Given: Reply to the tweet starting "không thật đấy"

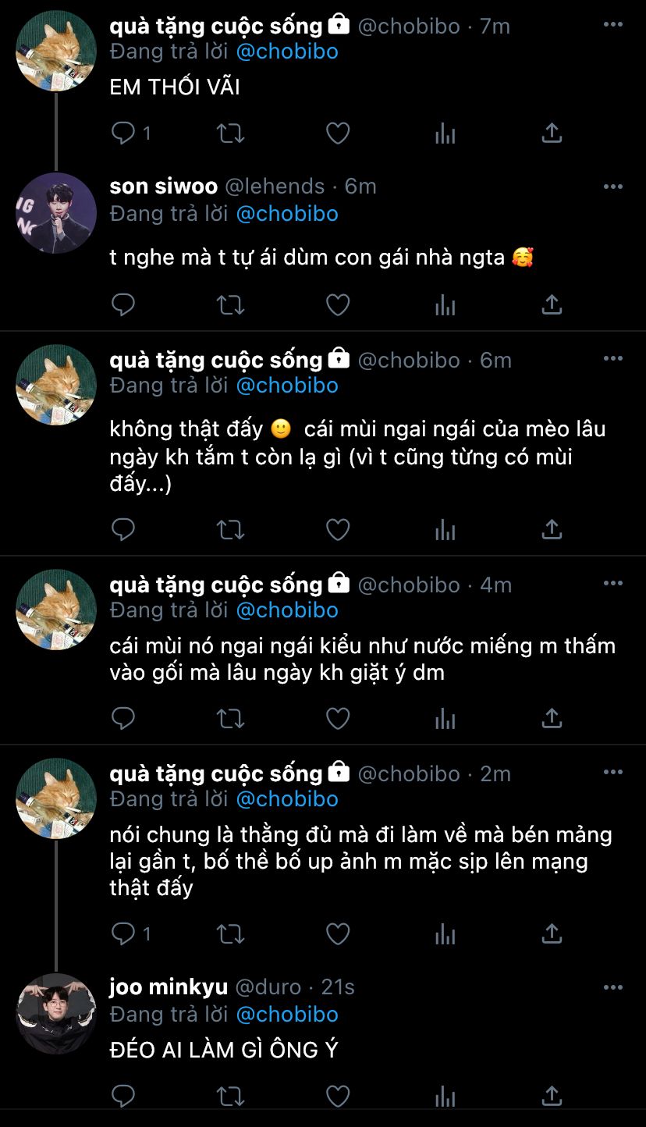Looking at the screenshot, I should 123,530.
